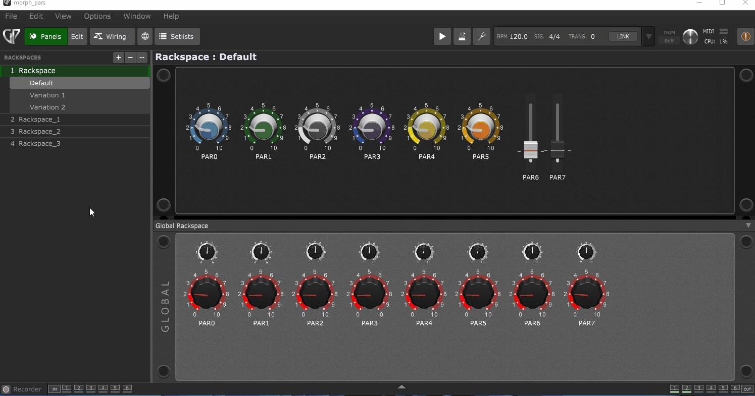The image size is (755, 396).
Task: Click the globe icon for the Global Rackspace
Action: click(144, 36)
